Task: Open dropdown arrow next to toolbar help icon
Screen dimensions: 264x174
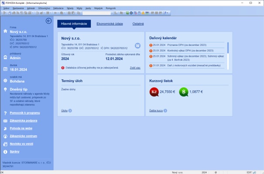Action: click(x=168, y=13)
